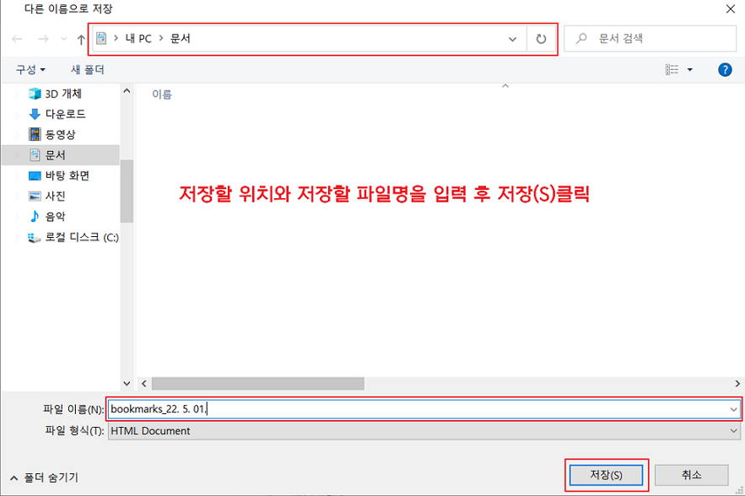Refresh the current folder view

pyautogui.click(x=540, y=38)
